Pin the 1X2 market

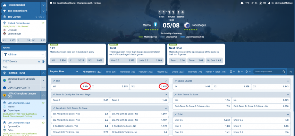[x=54, y=81]
